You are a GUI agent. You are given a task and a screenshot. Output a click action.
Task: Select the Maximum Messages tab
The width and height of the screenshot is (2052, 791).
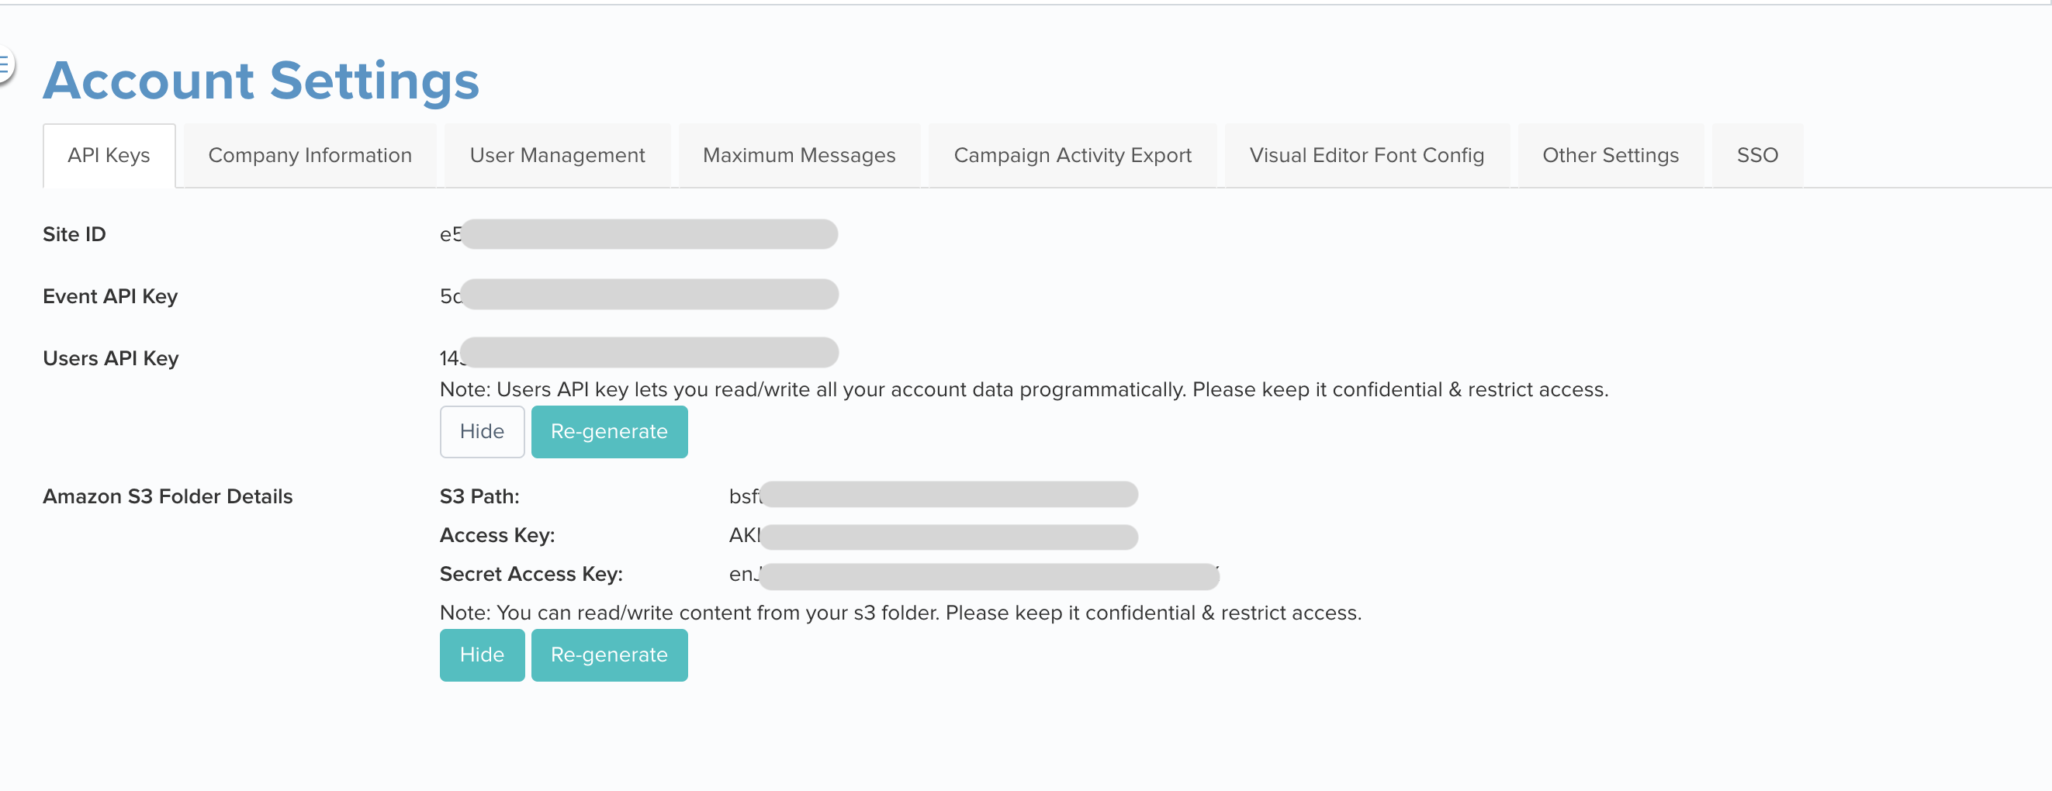point(799,155)
